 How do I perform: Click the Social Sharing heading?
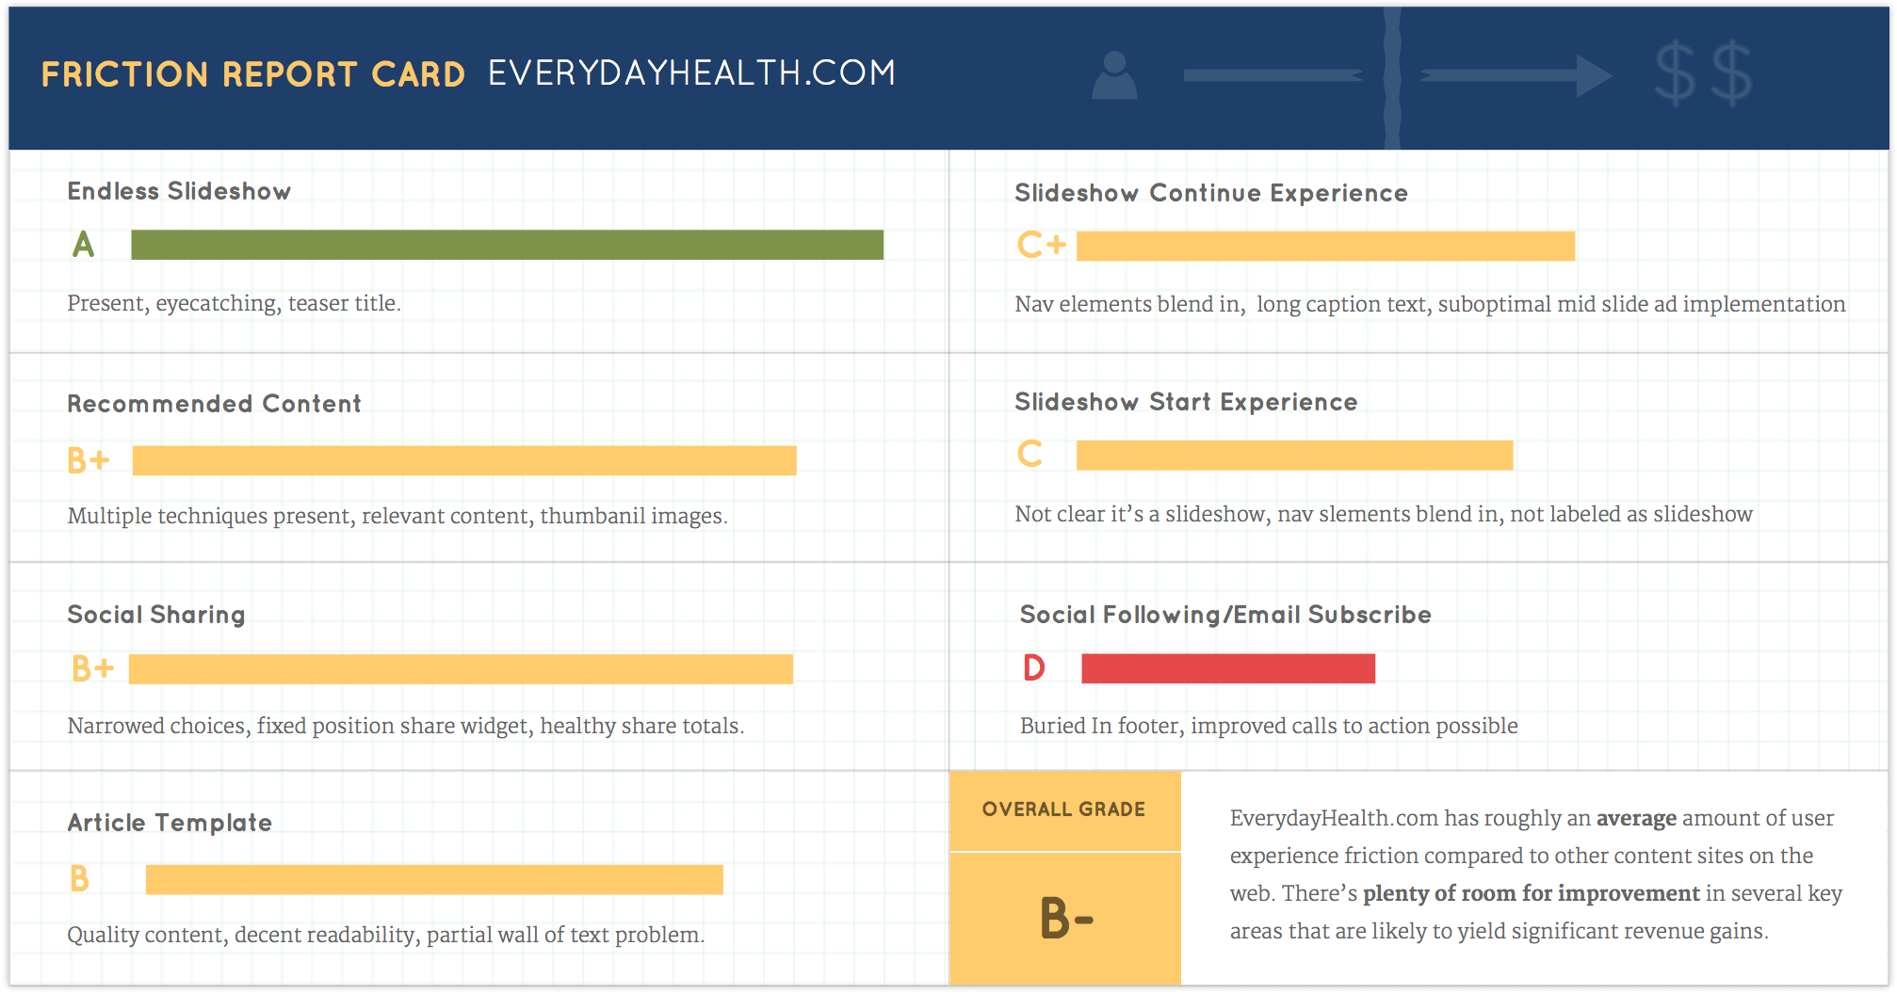[156, 615]
